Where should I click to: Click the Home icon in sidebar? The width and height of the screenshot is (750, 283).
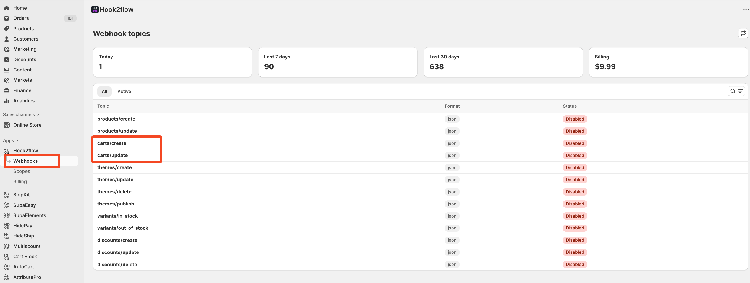[6, 8]
